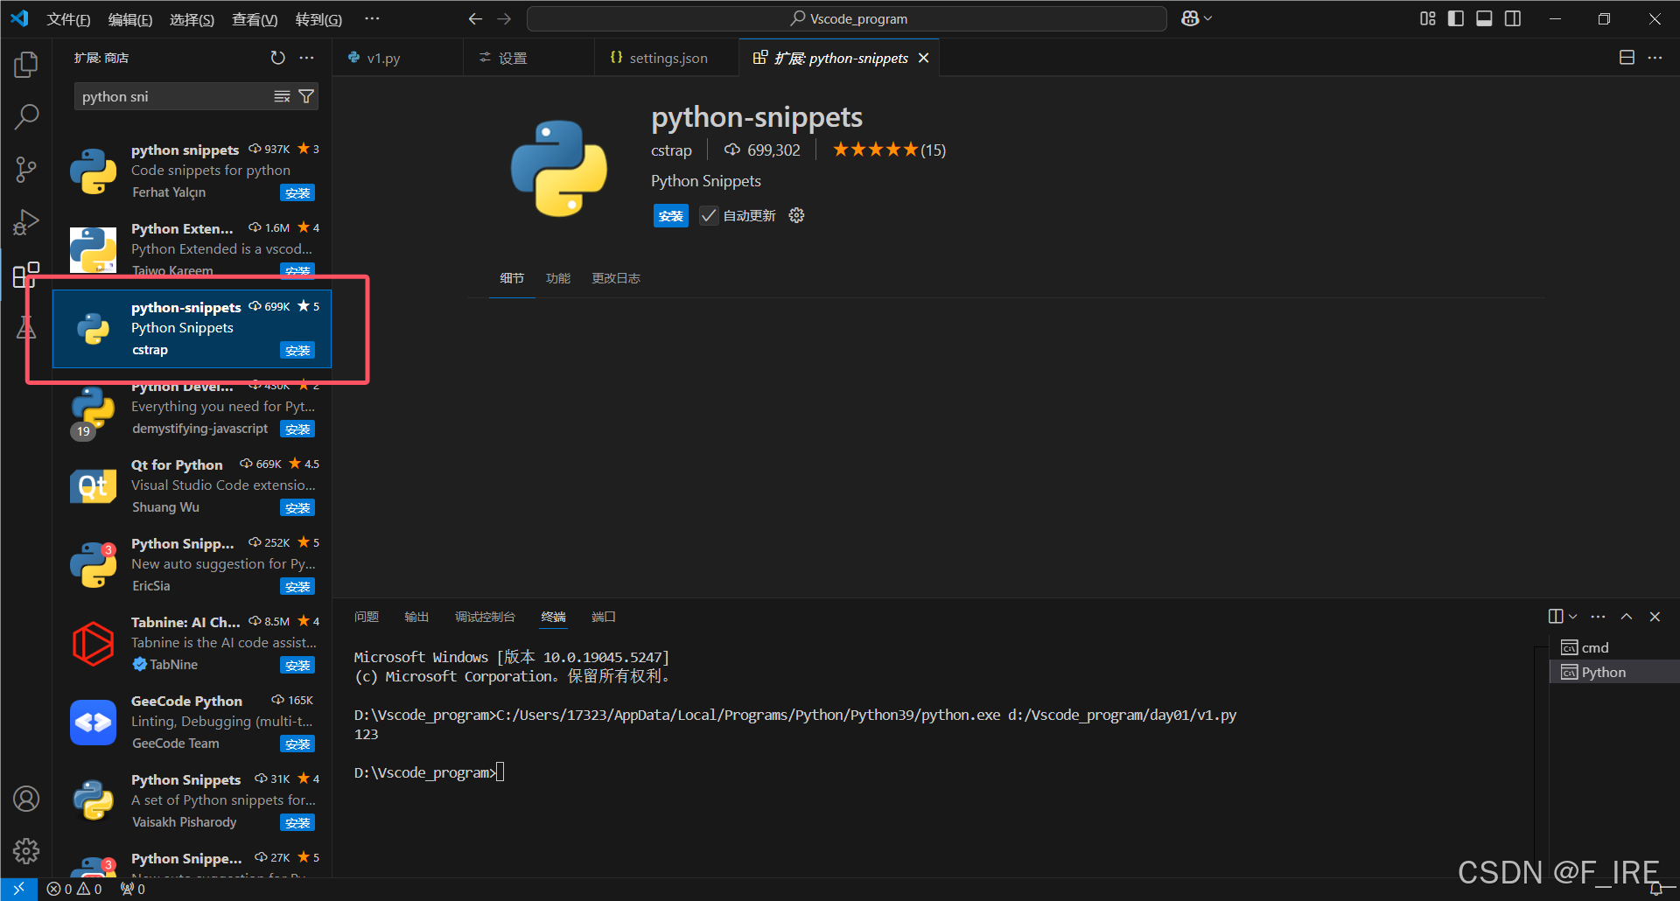This screenshot has height=901, width=1680.
Task: Open the 查看(V) menu
Action: click(255, 19)
